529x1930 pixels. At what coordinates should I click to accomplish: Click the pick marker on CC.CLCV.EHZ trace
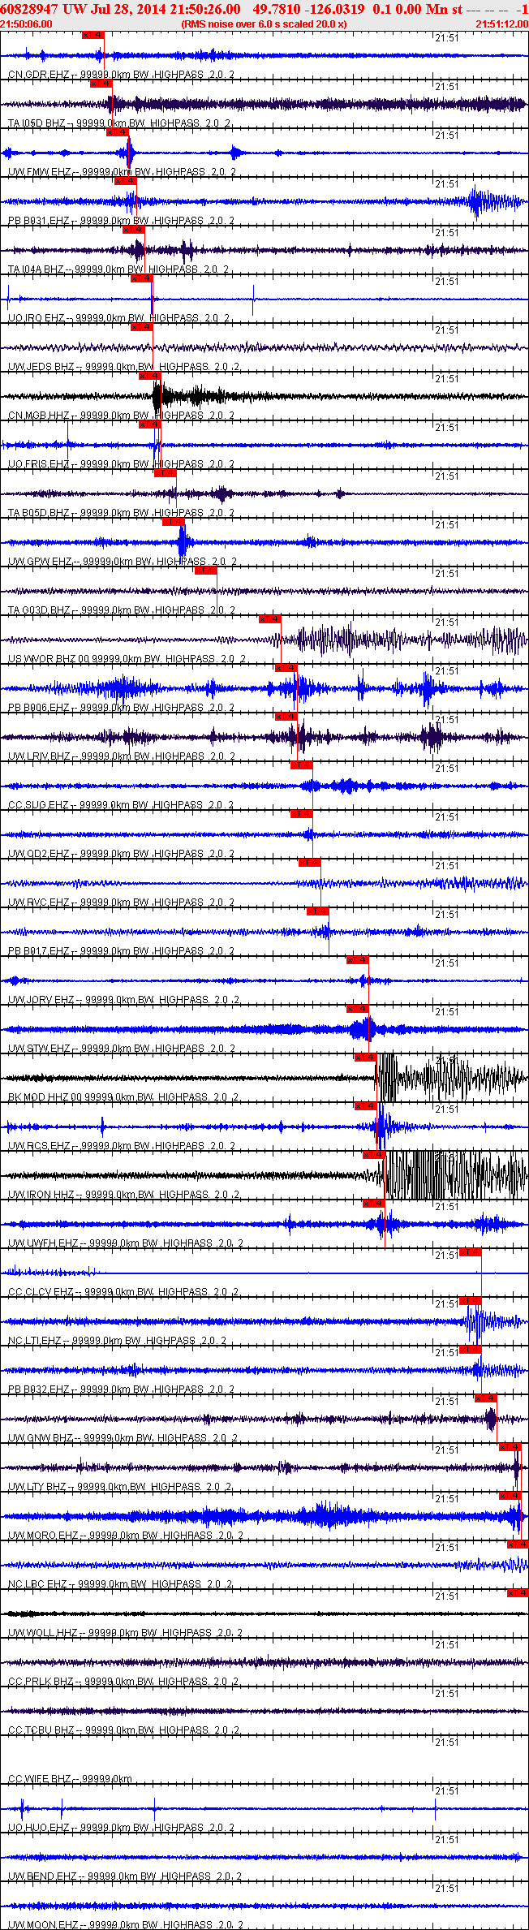(x=471, y=1252)
